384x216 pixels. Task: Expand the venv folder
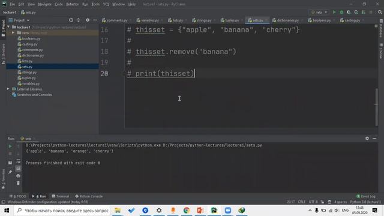click(13, 32)
